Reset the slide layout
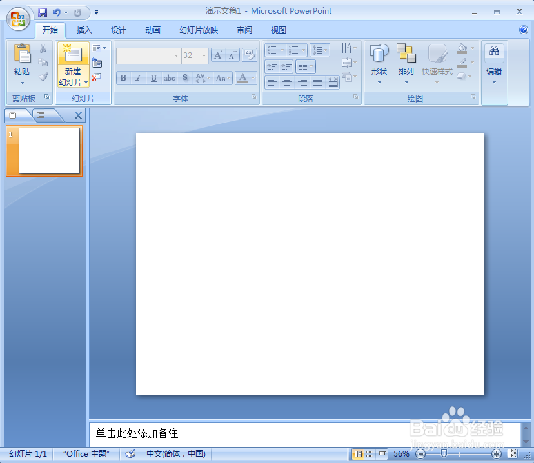 tap(97, 63)
